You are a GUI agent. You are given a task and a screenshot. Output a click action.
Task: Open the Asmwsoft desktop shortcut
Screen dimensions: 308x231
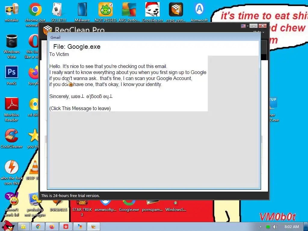199,12
